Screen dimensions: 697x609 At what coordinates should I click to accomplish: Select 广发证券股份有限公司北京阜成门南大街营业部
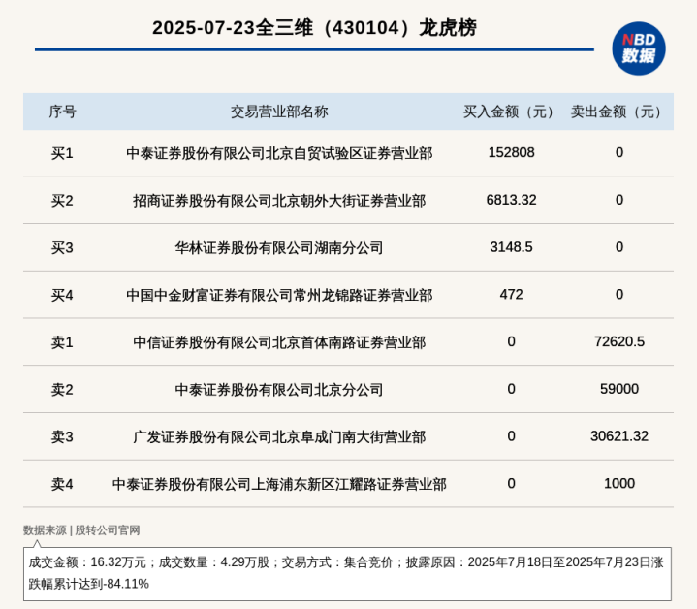pyautogui.click(x=279, y=437)
